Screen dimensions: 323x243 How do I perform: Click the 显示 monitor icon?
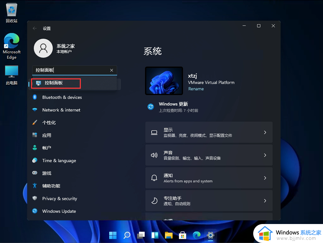(154, 133)
